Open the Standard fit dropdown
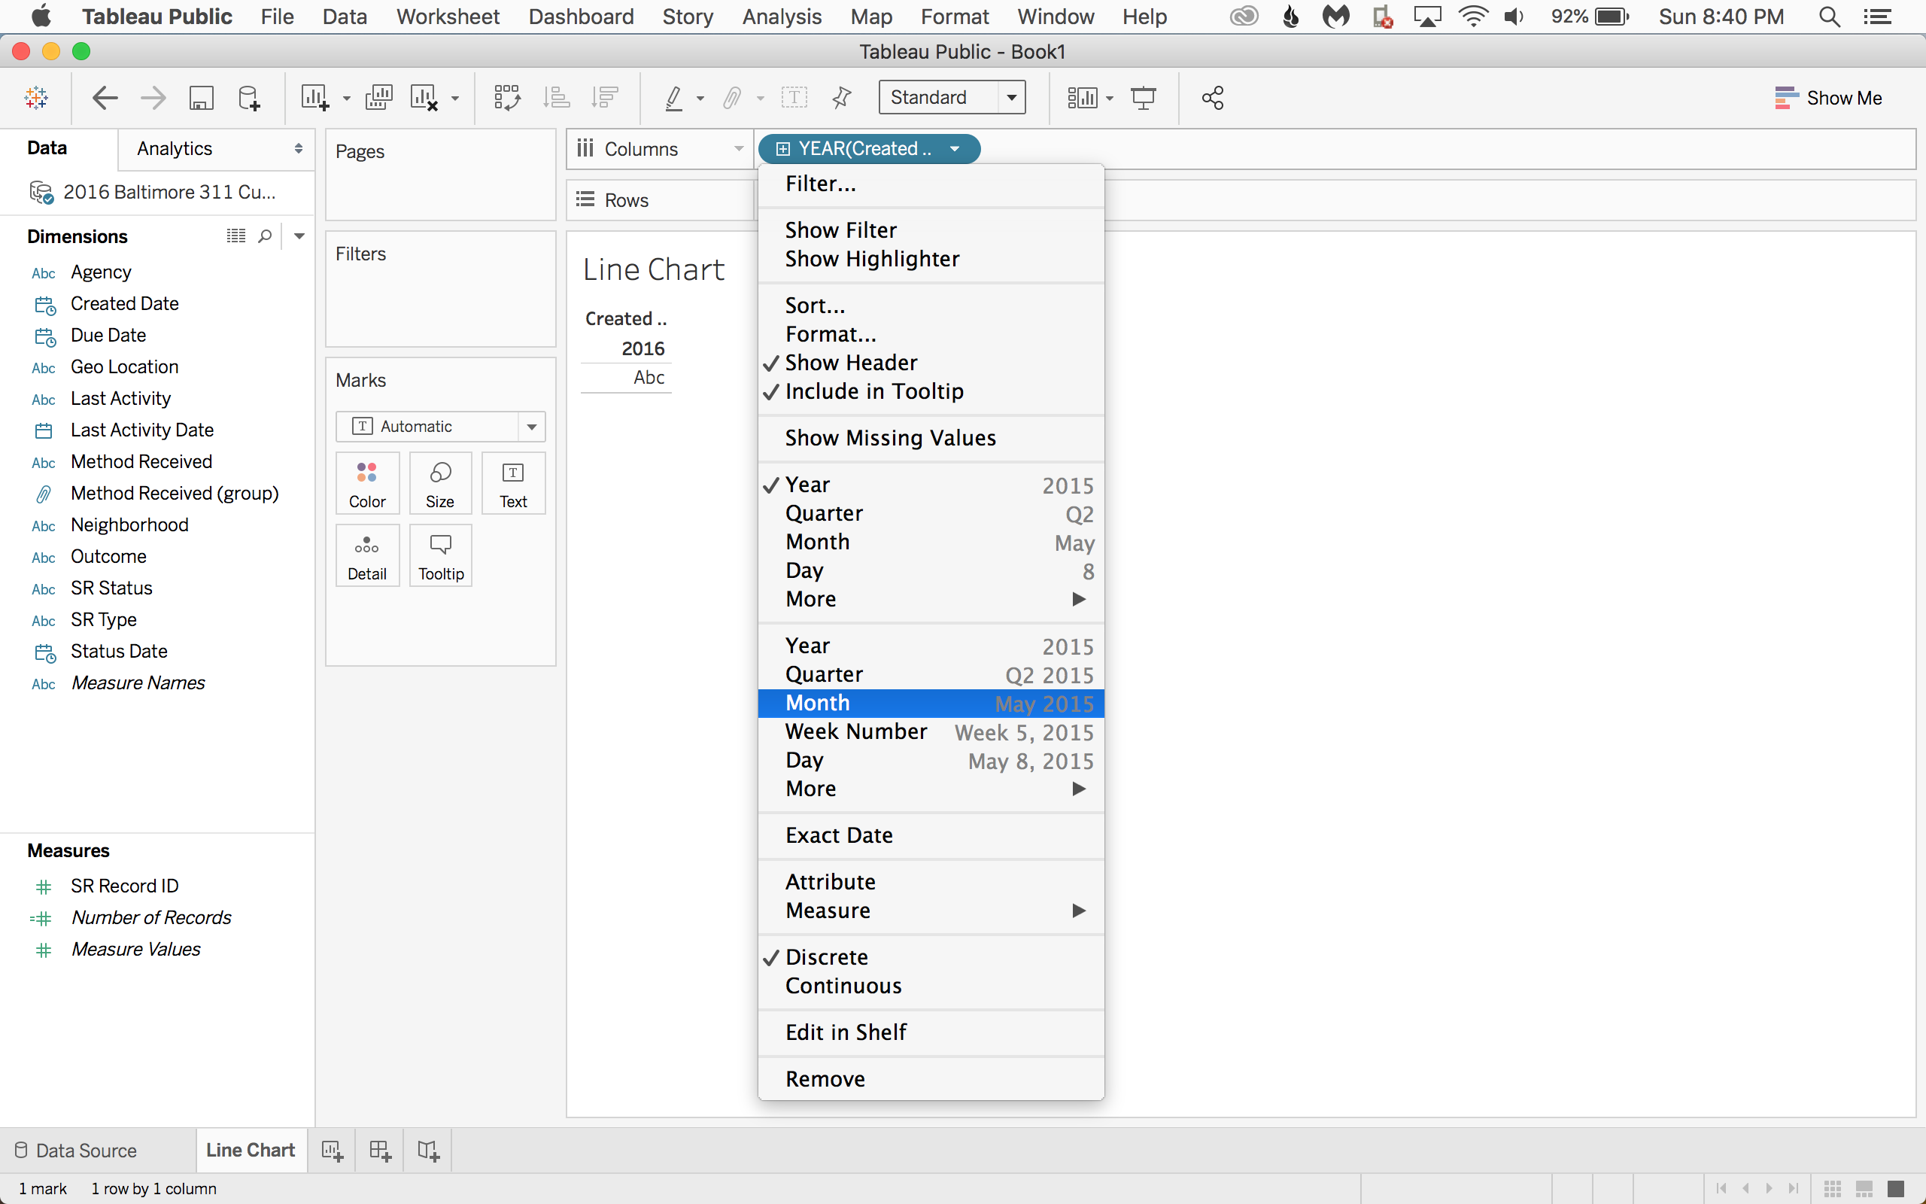 coord(1012,98)
